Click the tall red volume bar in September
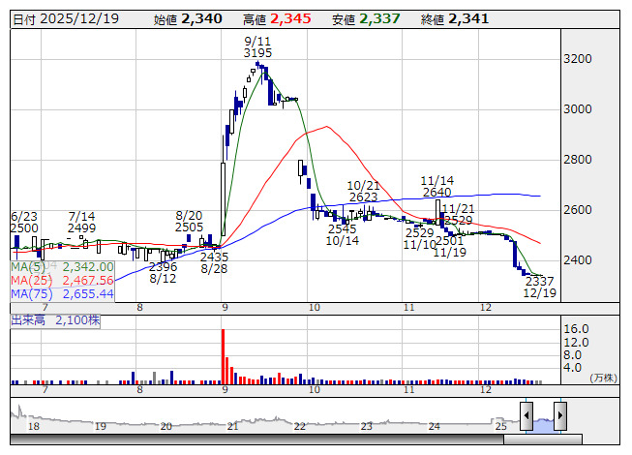The height and width of the screenshot is (455, 632). pos(223,356)
